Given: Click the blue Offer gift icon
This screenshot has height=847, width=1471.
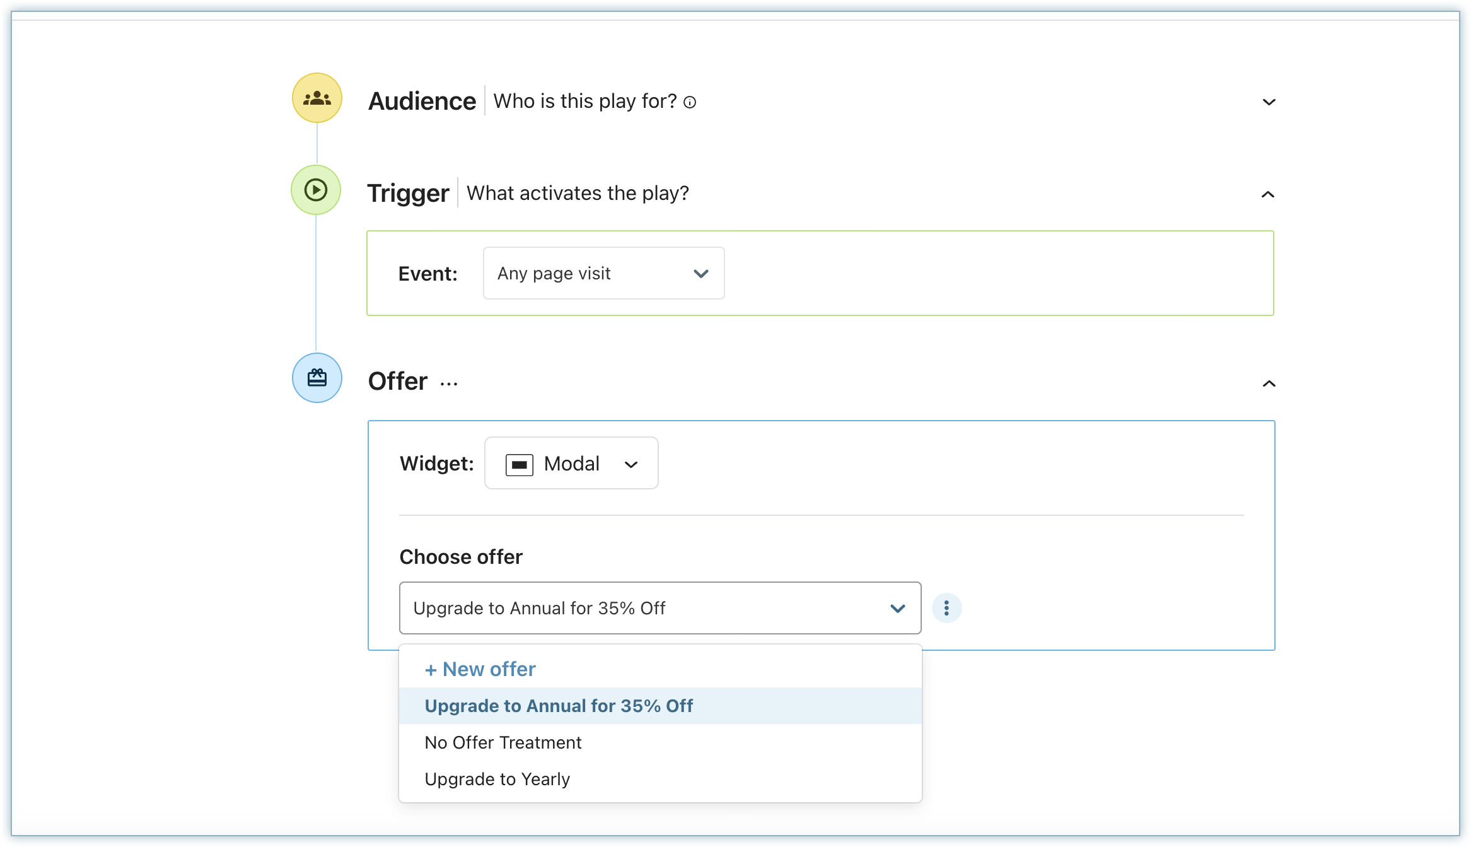Looking at the screenshot, I should pyautogui.click(x=317, y=378).
